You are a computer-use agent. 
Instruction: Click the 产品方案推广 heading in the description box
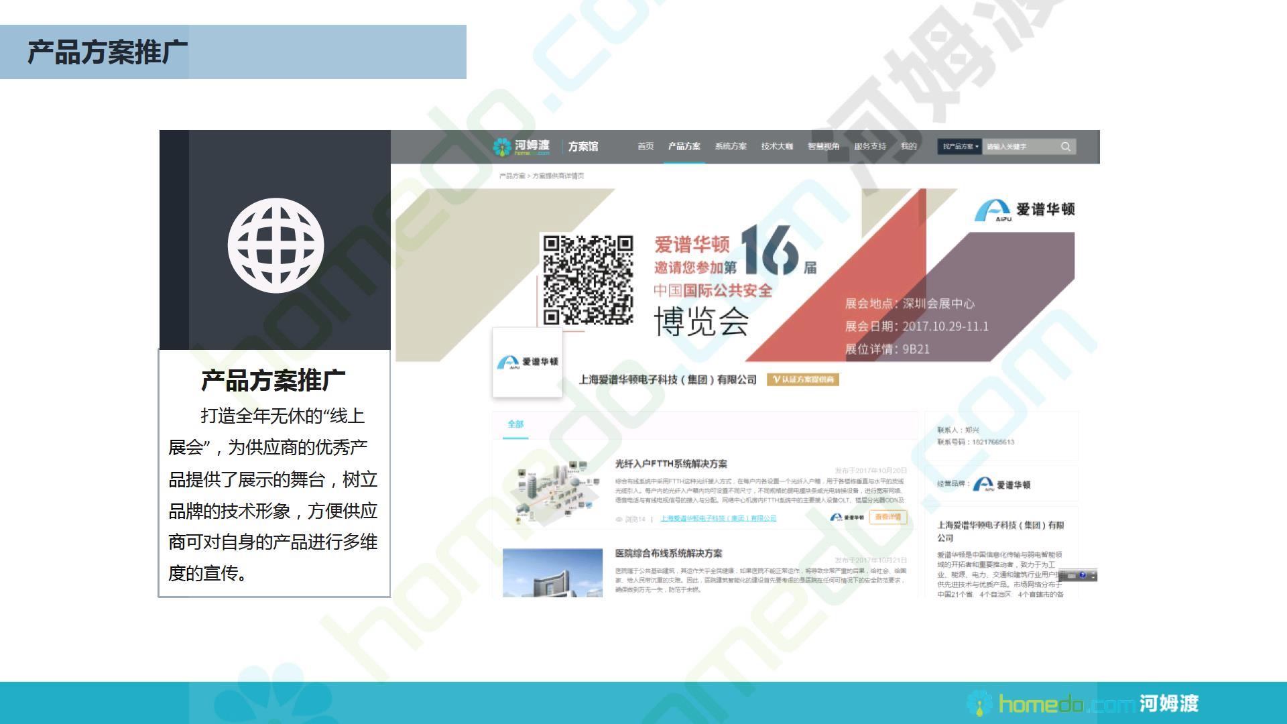[273, 381]
